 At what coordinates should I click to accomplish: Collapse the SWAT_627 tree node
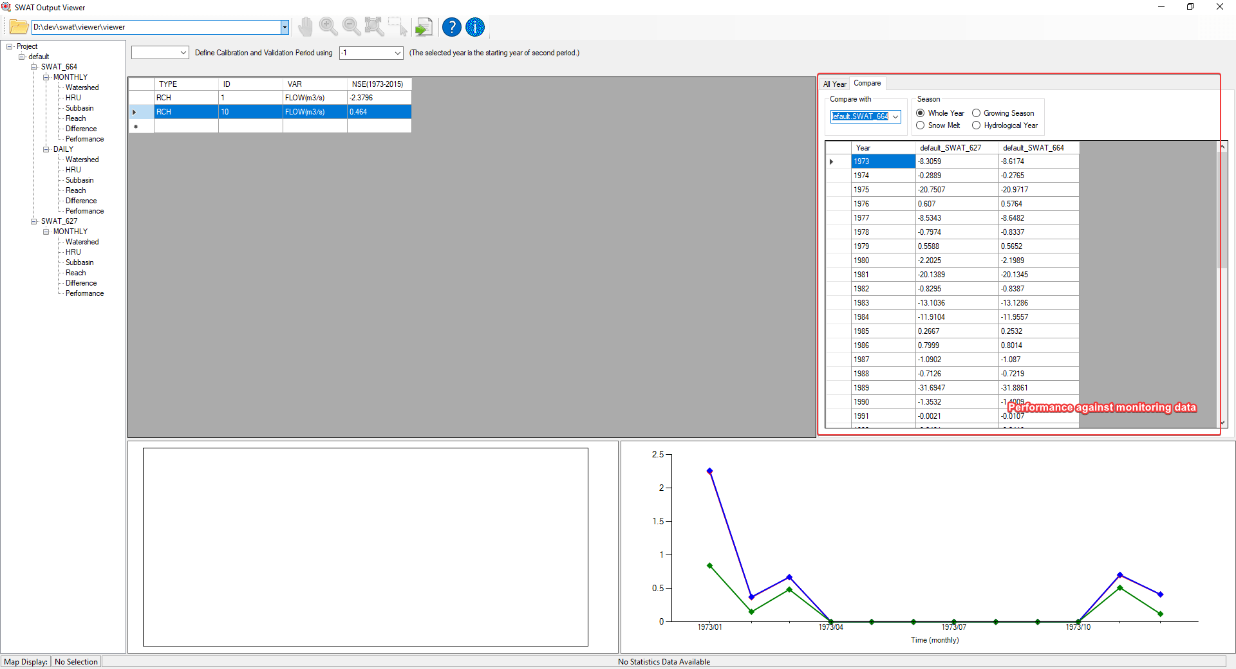click(x=34, y=221)
